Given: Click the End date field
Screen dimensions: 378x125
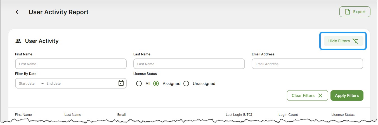Looking at the screenshot, I should point(54,84).
